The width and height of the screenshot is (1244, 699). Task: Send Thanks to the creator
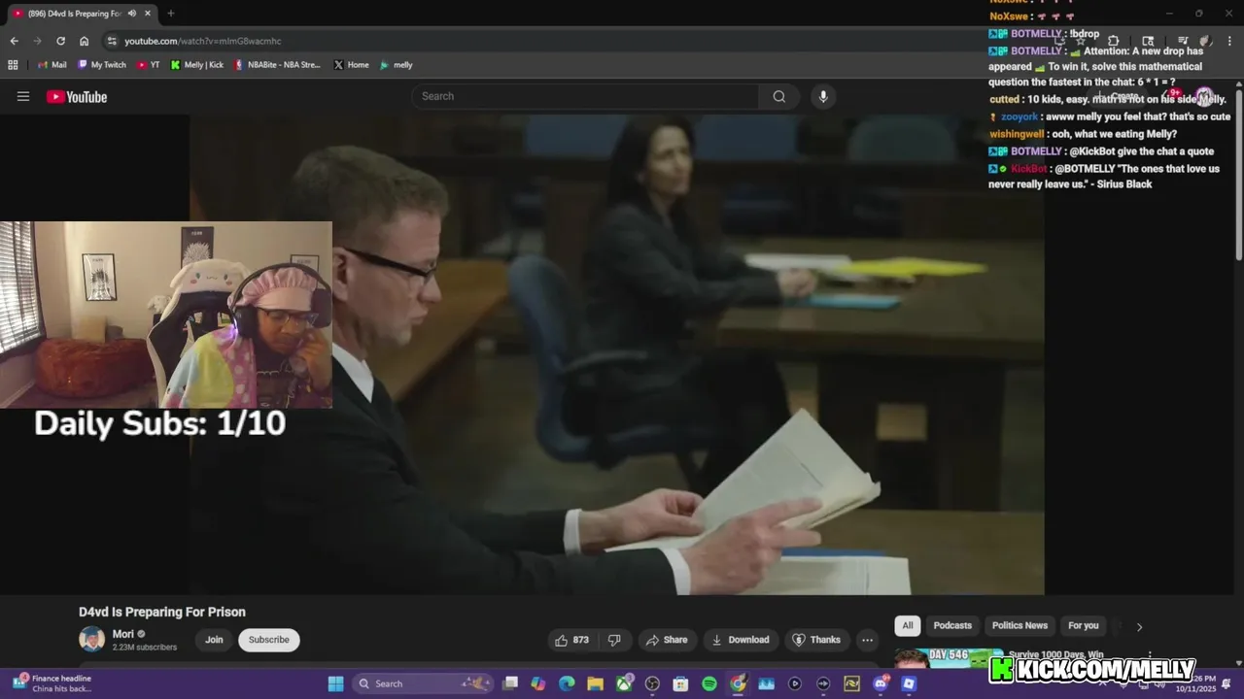click(x=816, y=640)
